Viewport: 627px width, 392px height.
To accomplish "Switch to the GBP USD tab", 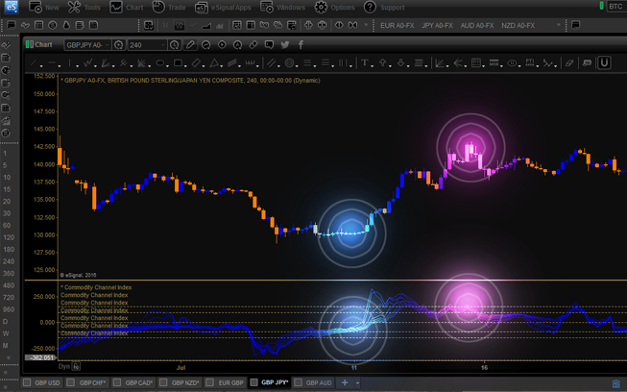I will point(42,382).
